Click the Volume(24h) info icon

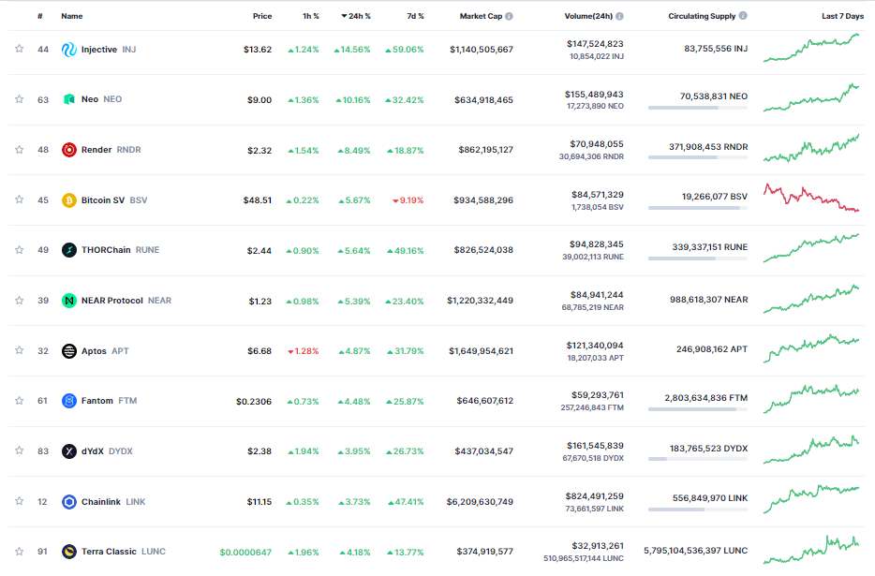coord(619,16)
